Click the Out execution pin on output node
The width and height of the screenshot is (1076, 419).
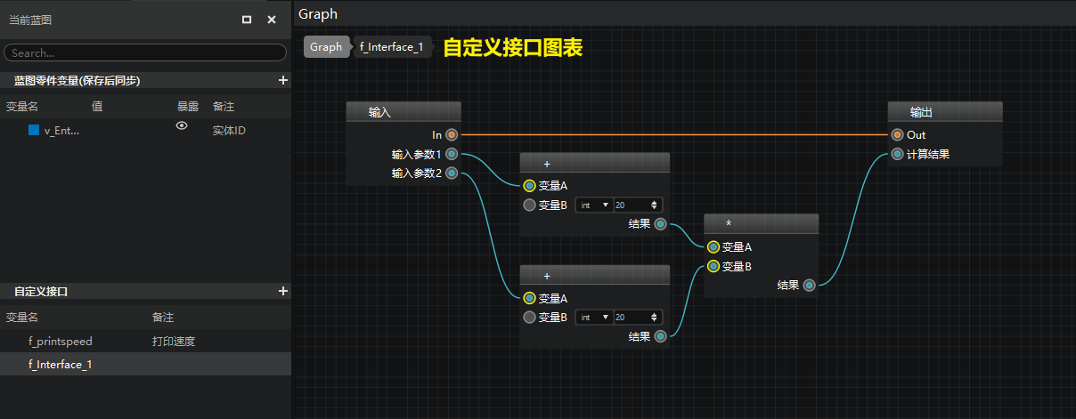tap(897, 135)
